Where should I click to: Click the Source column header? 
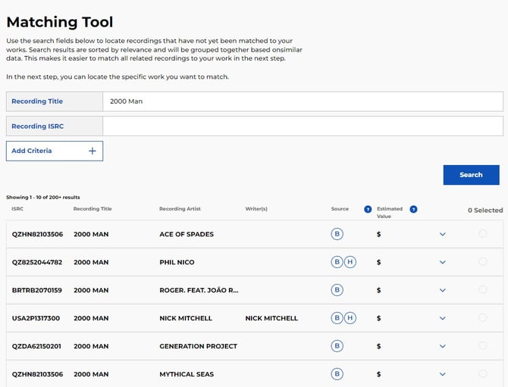click(x=340, y=209)
